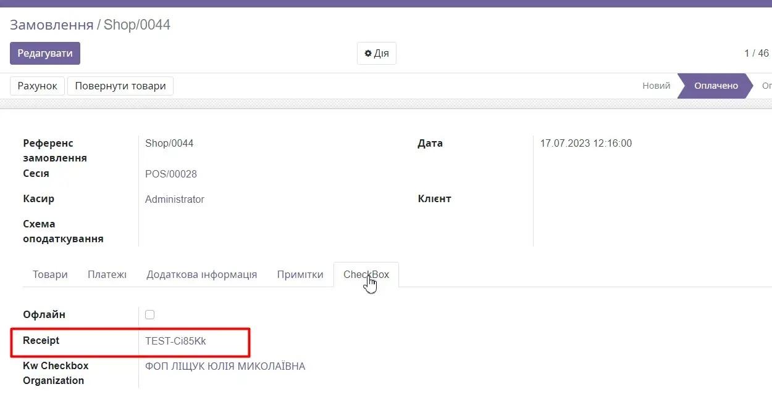Open the Дія action dropdown
Image resolution: width=772 pixels, height=400 pixels.
click(x=376, y=54)
